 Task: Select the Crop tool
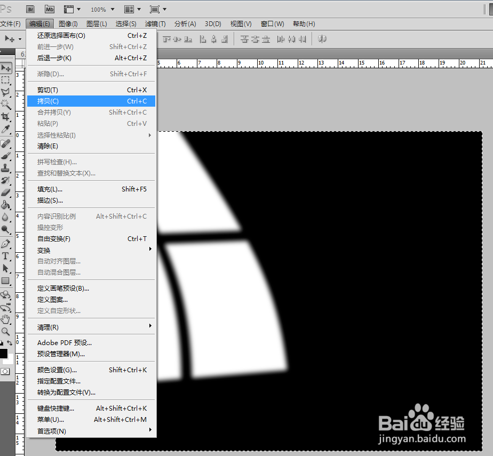click(x=6, y=117)
